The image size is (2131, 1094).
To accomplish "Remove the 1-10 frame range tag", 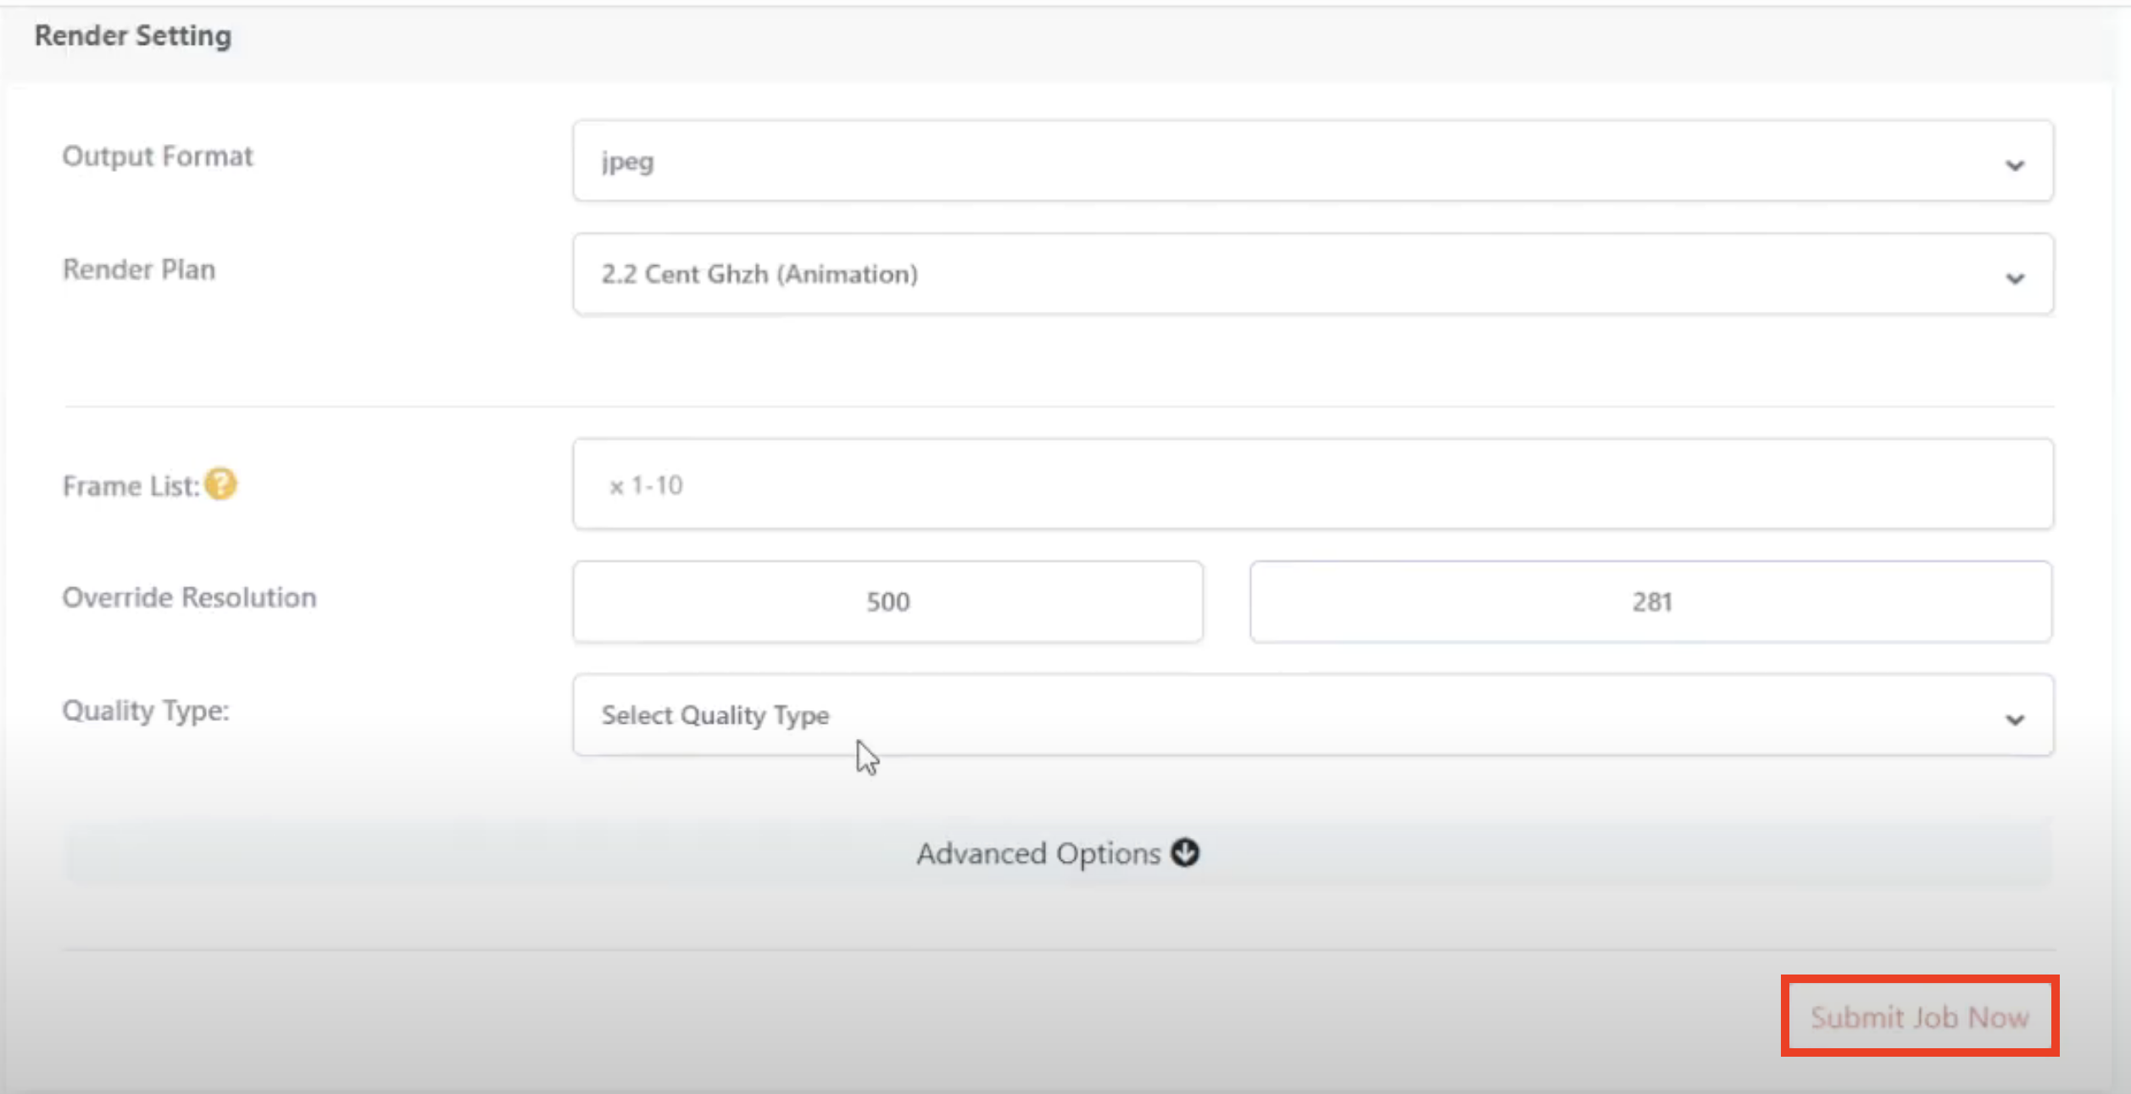I will (x=616, y=486).
